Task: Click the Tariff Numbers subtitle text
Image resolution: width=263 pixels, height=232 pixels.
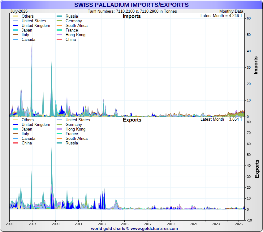Action: tap(132, 11)
